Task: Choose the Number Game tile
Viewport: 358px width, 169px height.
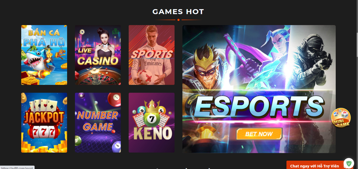Action: pyautogui.click(x=98, y=123)
